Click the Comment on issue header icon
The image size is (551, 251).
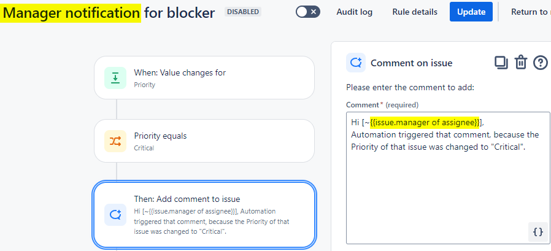[x=355, y=63]
